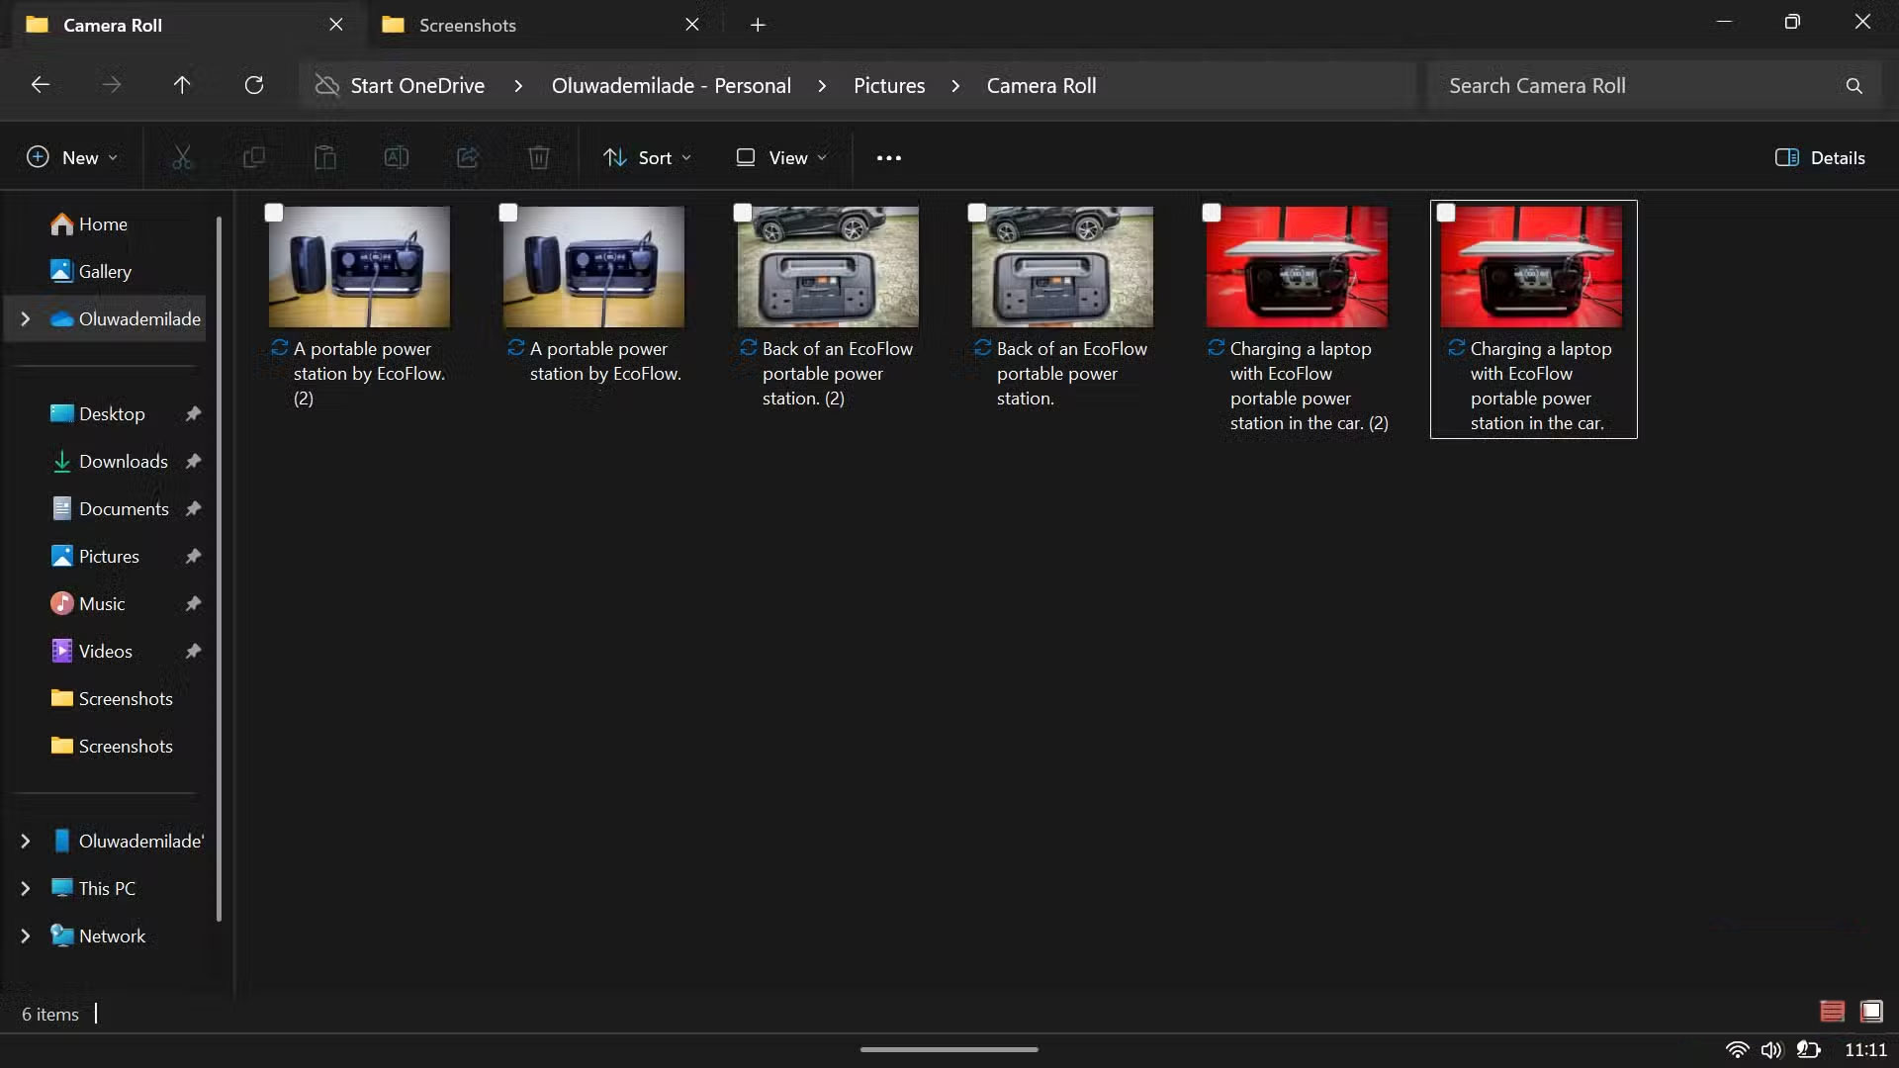The image size is (1899, 1068).
Task: Open the View dropdown menu
Action: (x=781, y=158)
